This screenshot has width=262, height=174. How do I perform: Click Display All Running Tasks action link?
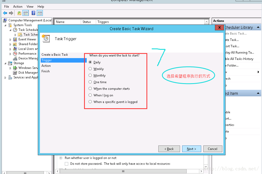click(x=240, y=53)
